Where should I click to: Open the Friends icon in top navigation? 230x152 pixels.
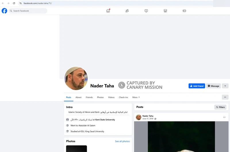pyautogui.click(x=127, y=11)
